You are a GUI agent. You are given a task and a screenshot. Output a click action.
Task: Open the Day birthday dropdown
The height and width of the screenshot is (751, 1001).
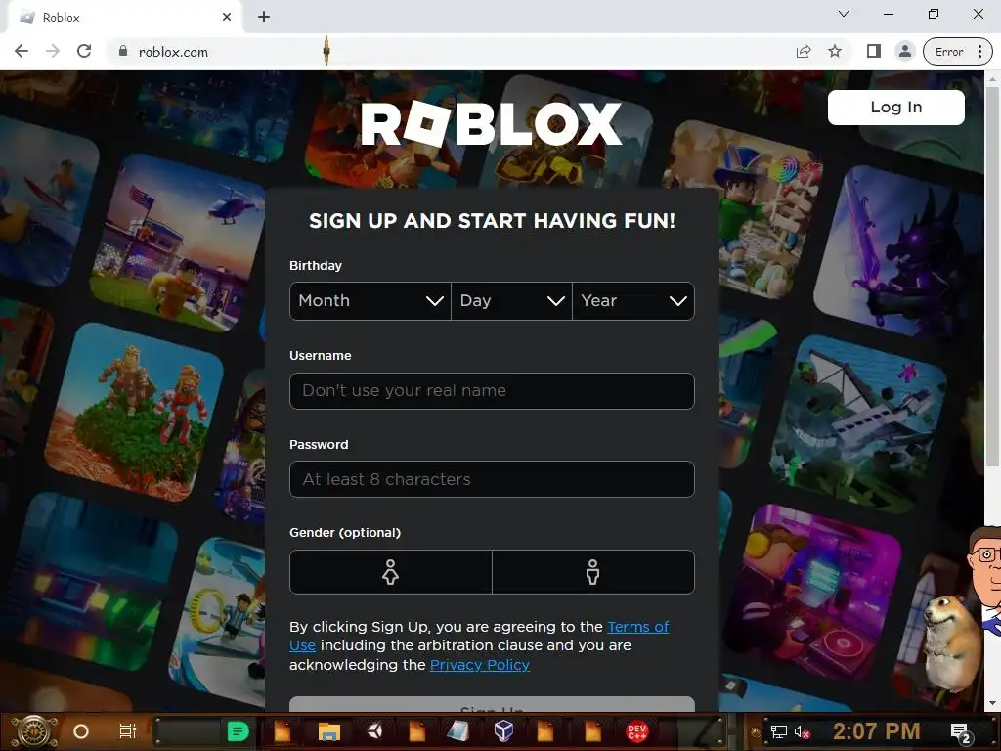511,301
